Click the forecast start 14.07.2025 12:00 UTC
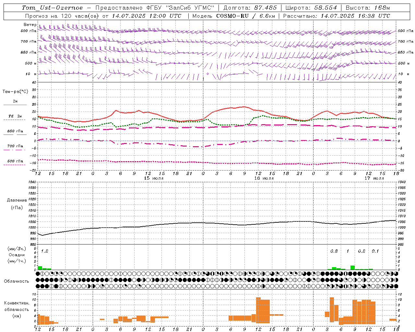Viewport: 415px width, 332px height. click(x=147, y=16)
